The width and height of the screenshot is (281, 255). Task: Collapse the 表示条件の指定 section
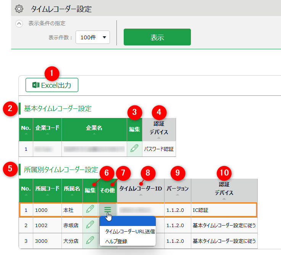19,23
